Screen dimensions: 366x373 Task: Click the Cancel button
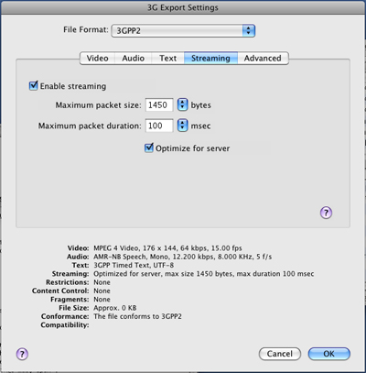tap(280, 354)
